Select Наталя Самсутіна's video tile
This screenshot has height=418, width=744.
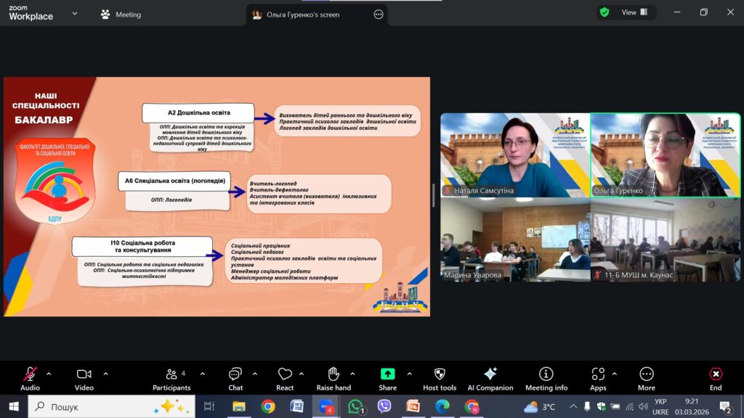point(515,155)
